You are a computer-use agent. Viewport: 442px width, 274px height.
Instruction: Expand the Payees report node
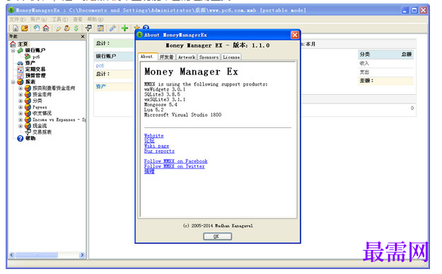coord(21,107)
